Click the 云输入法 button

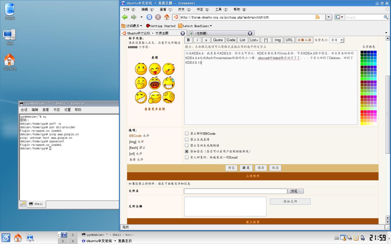coord(304,40)
